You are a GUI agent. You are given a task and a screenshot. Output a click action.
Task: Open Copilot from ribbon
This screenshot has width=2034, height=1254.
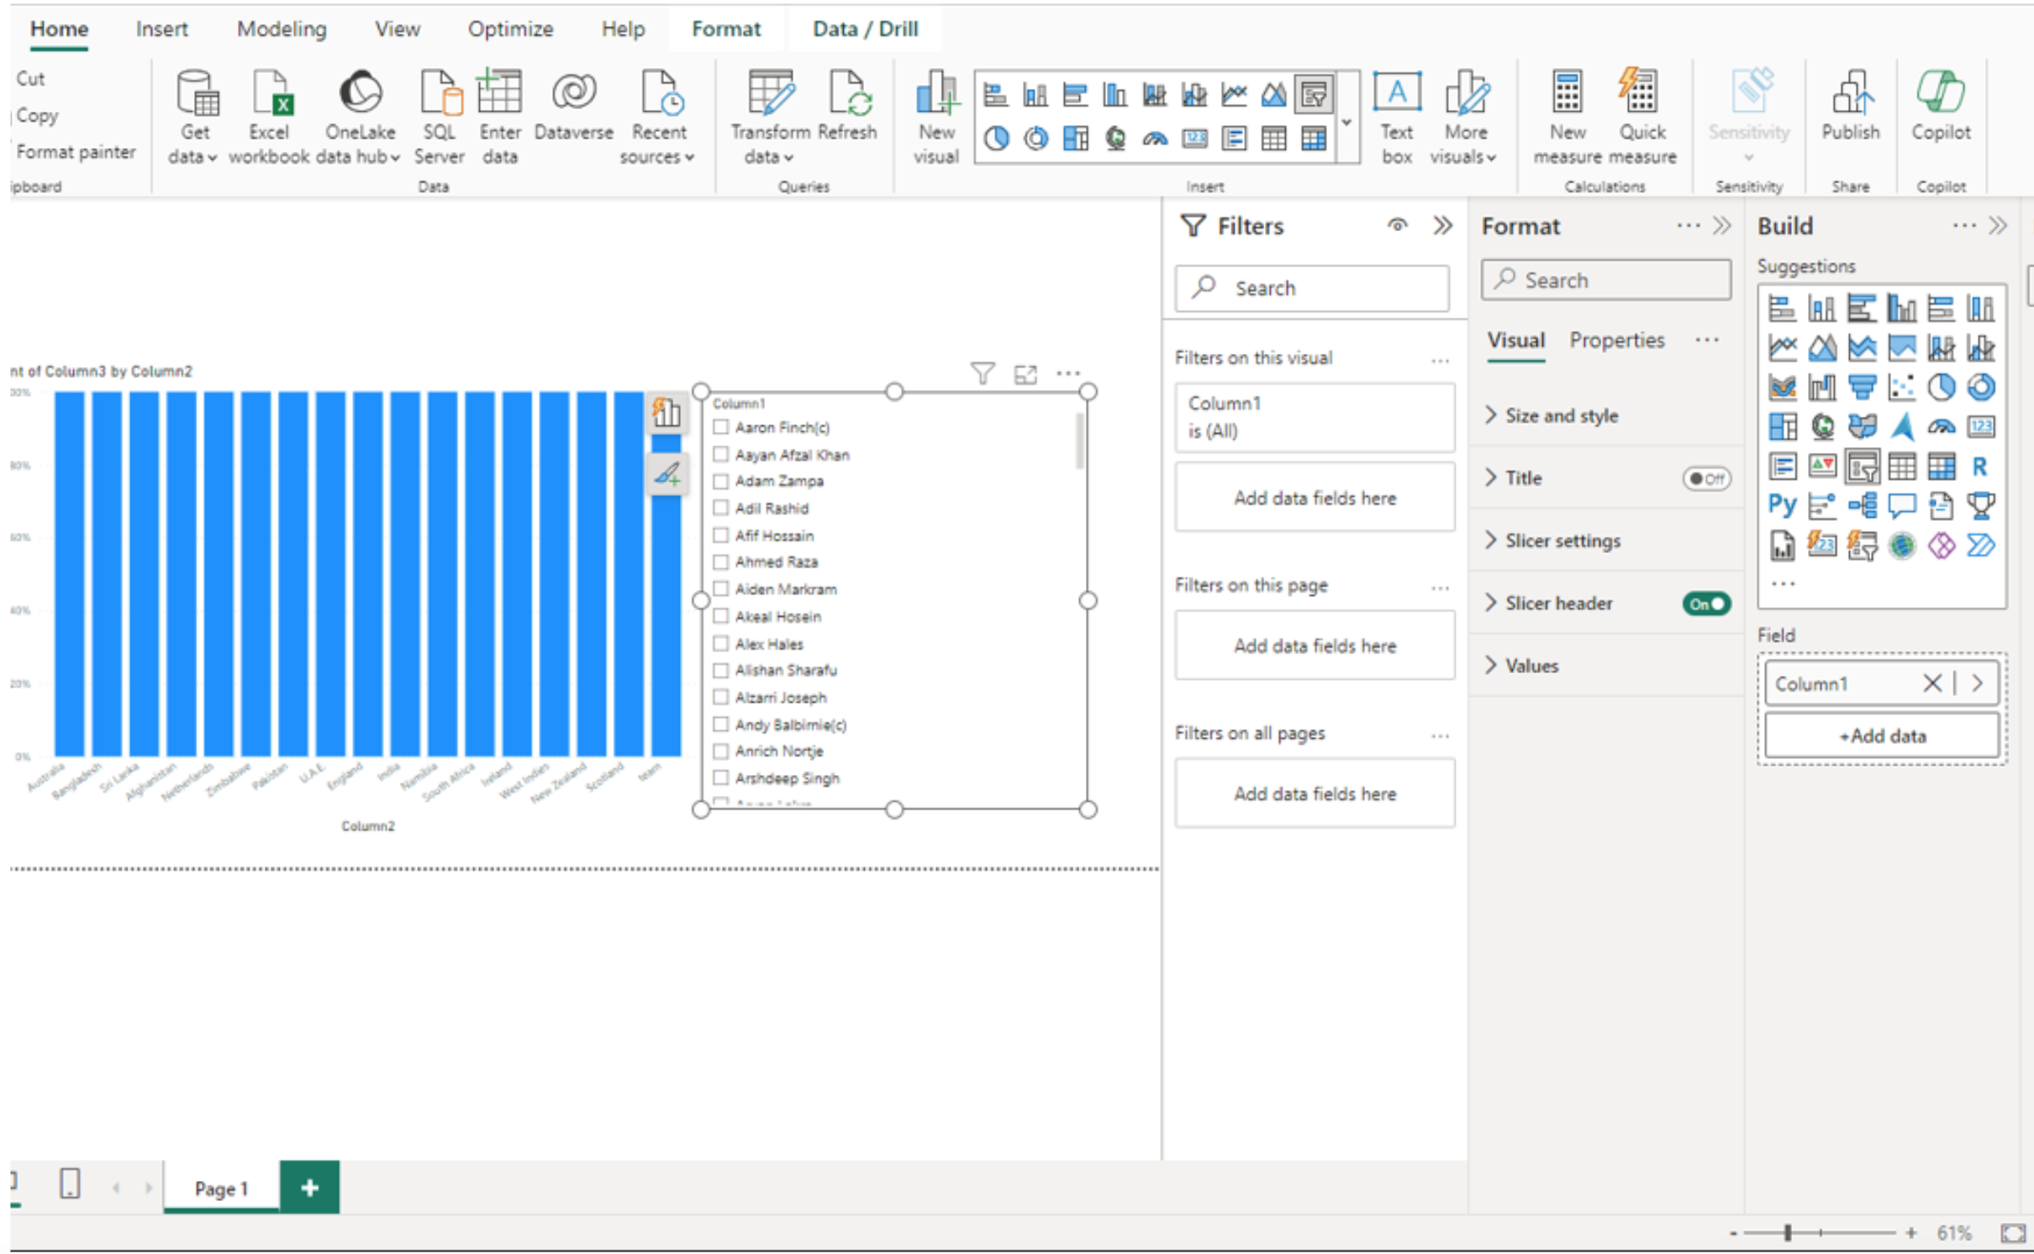point(1941,105)
